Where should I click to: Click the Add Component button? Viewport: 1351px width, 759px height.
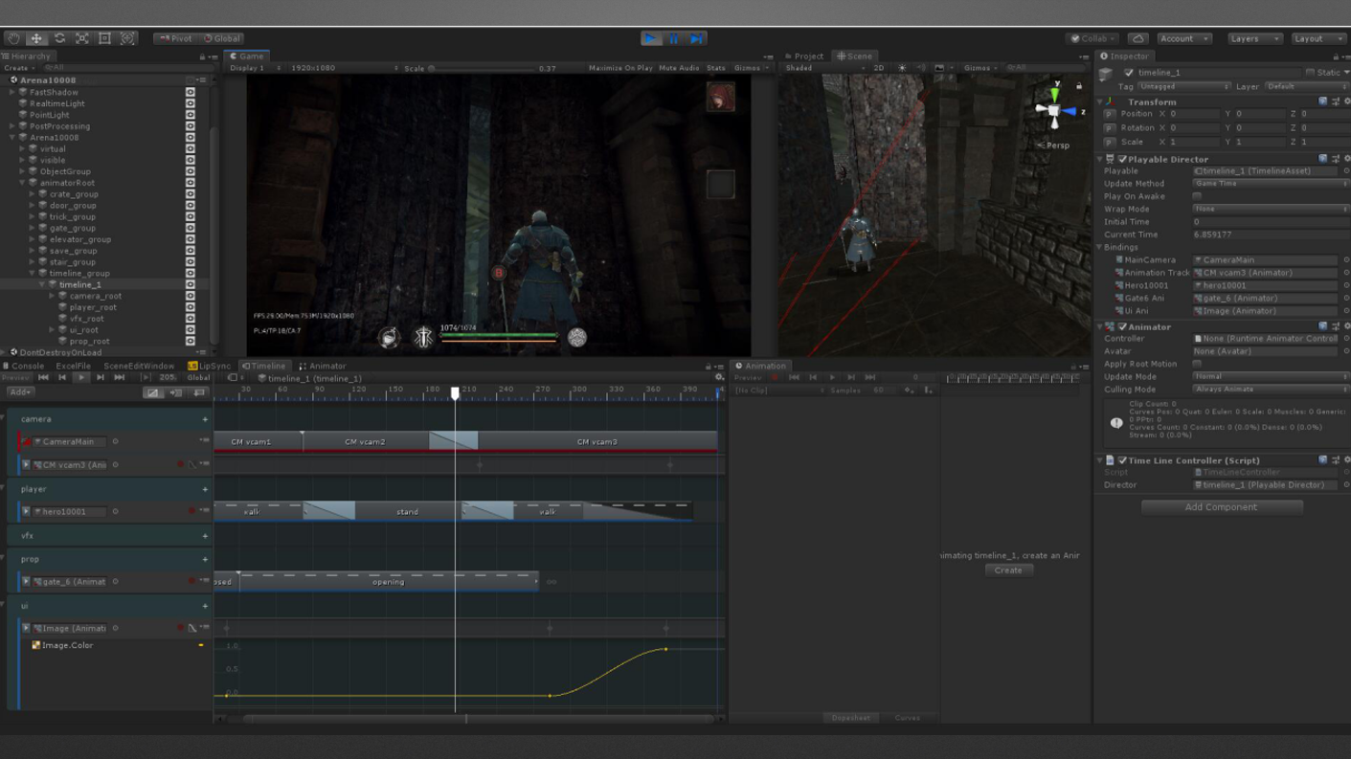1221,507
